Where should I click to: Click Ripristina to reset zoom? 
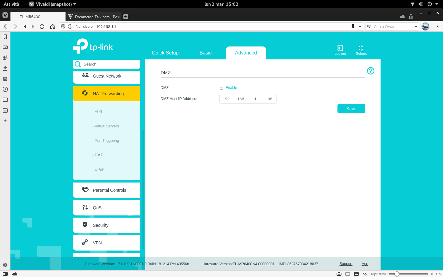(x=378, y=274)
